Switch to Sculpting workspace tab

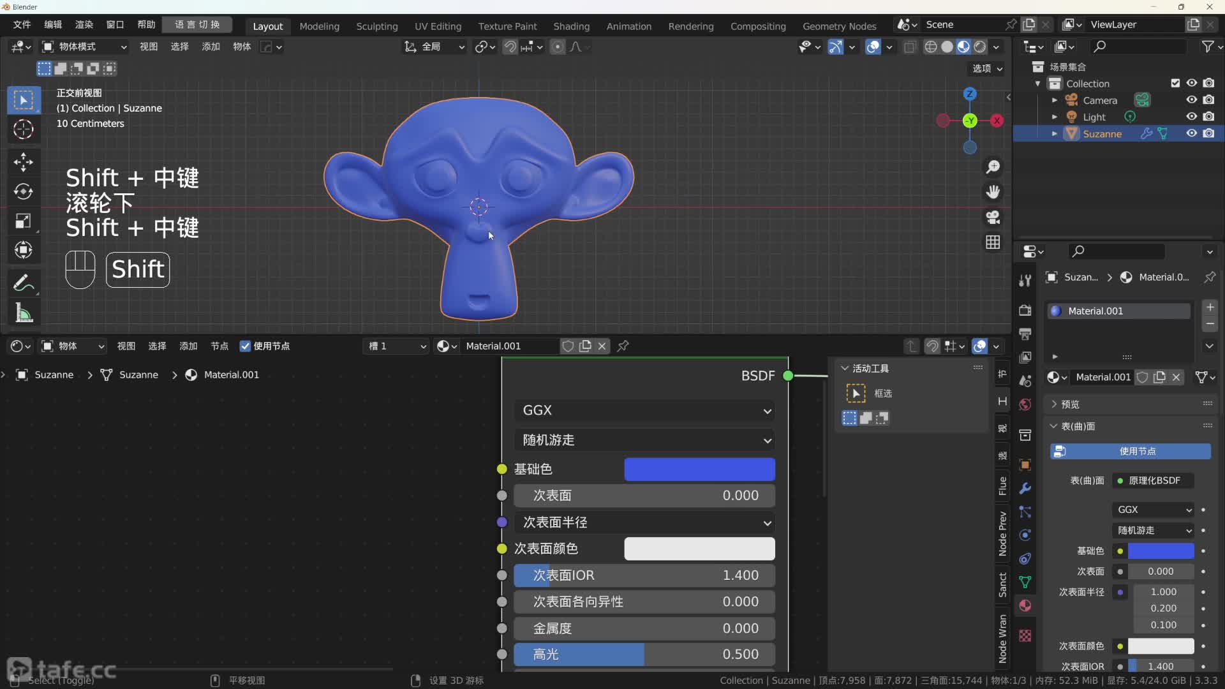coord(377,26)
